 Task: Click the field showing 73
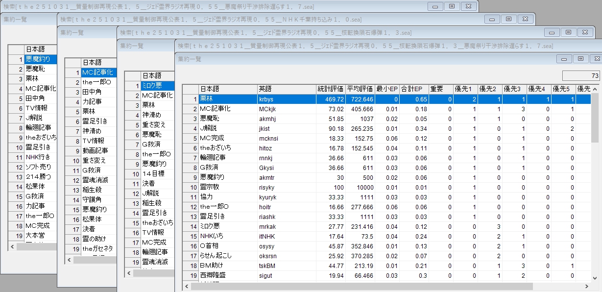click(581, 76)
